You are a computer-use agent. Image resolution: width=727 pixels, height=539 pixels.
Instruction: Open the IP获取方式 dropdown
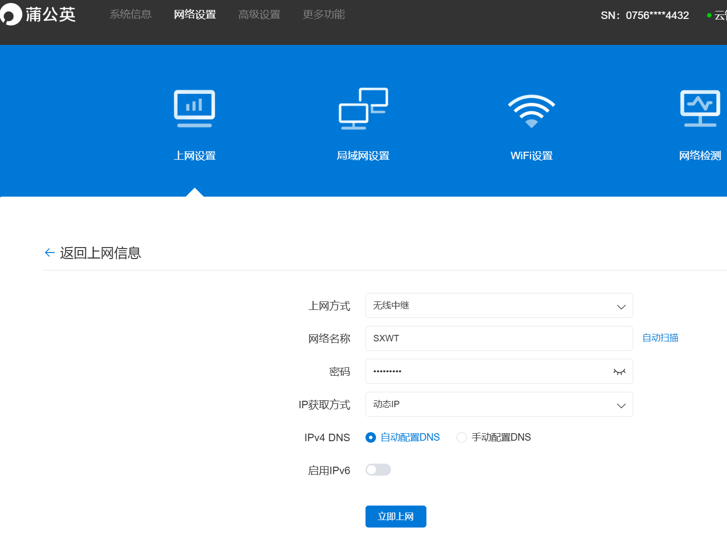pos(499,404)
